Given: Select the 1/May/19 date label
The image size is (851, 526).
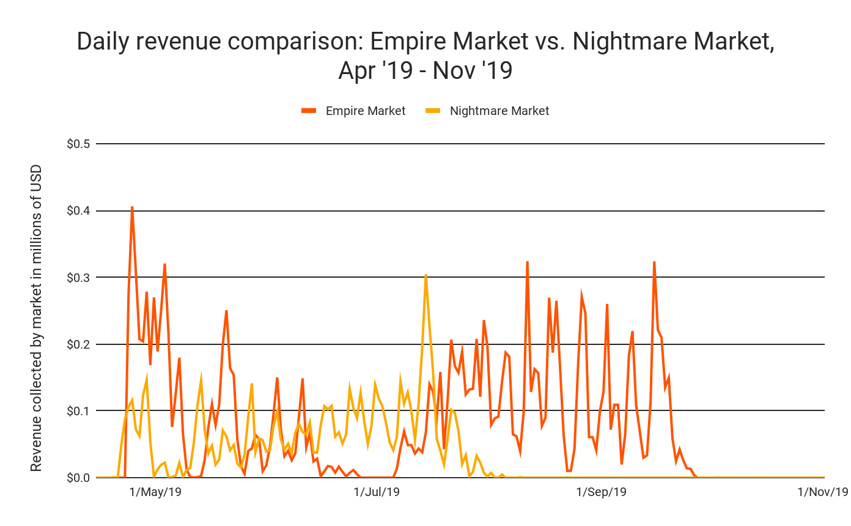Looking at the screenshot, I should tap(156, 492).
